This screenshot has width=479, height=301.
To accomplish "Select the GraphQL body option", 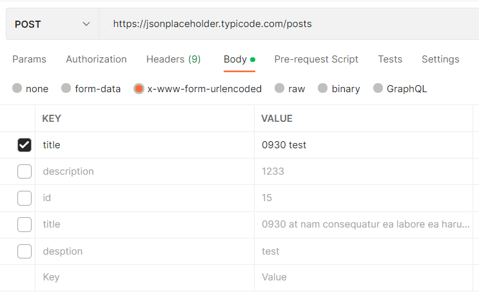I will pyautogui.click(x=378, y=88).
